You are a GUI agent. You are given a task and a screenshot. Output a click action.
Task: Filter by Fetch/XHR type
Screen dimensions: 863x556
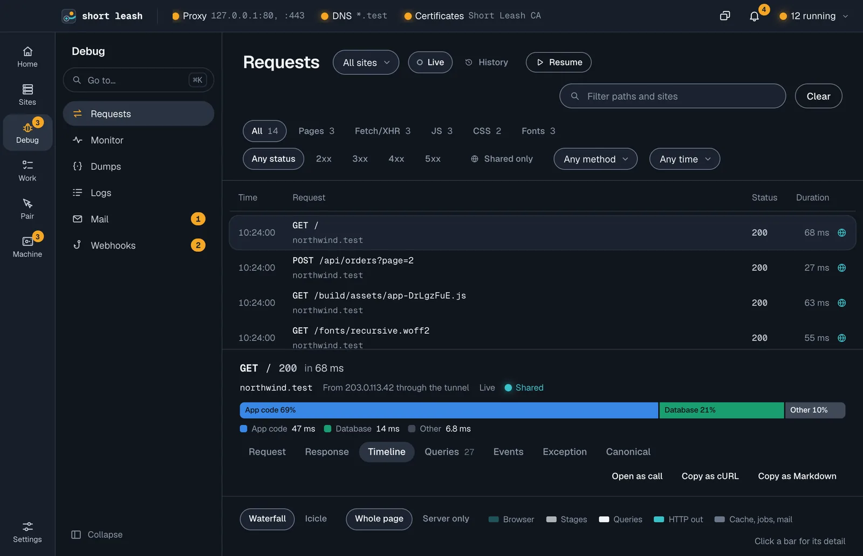[382, 131]
